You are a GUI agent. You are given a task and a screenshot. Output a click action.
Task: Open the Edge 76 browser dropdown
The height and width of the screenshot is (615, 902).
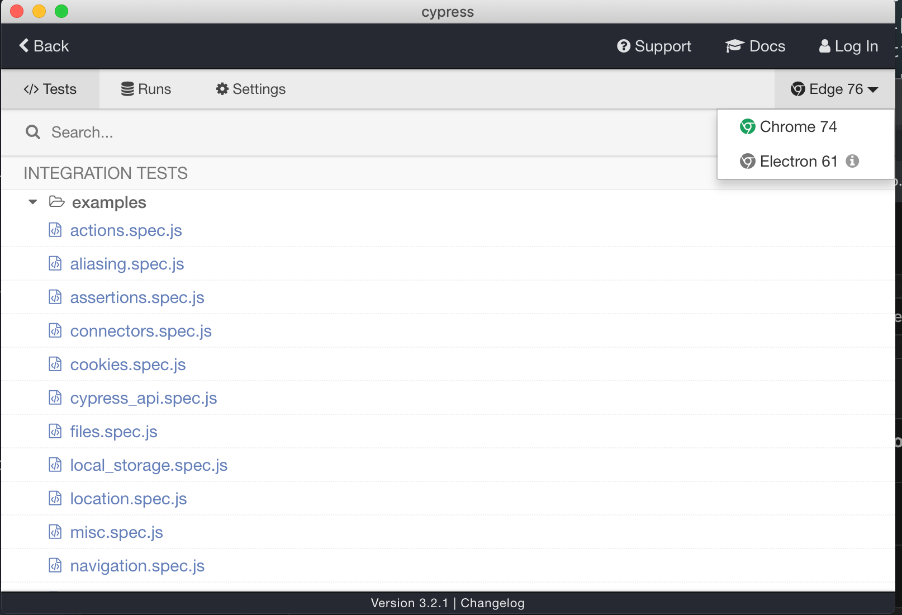point(834,89)
